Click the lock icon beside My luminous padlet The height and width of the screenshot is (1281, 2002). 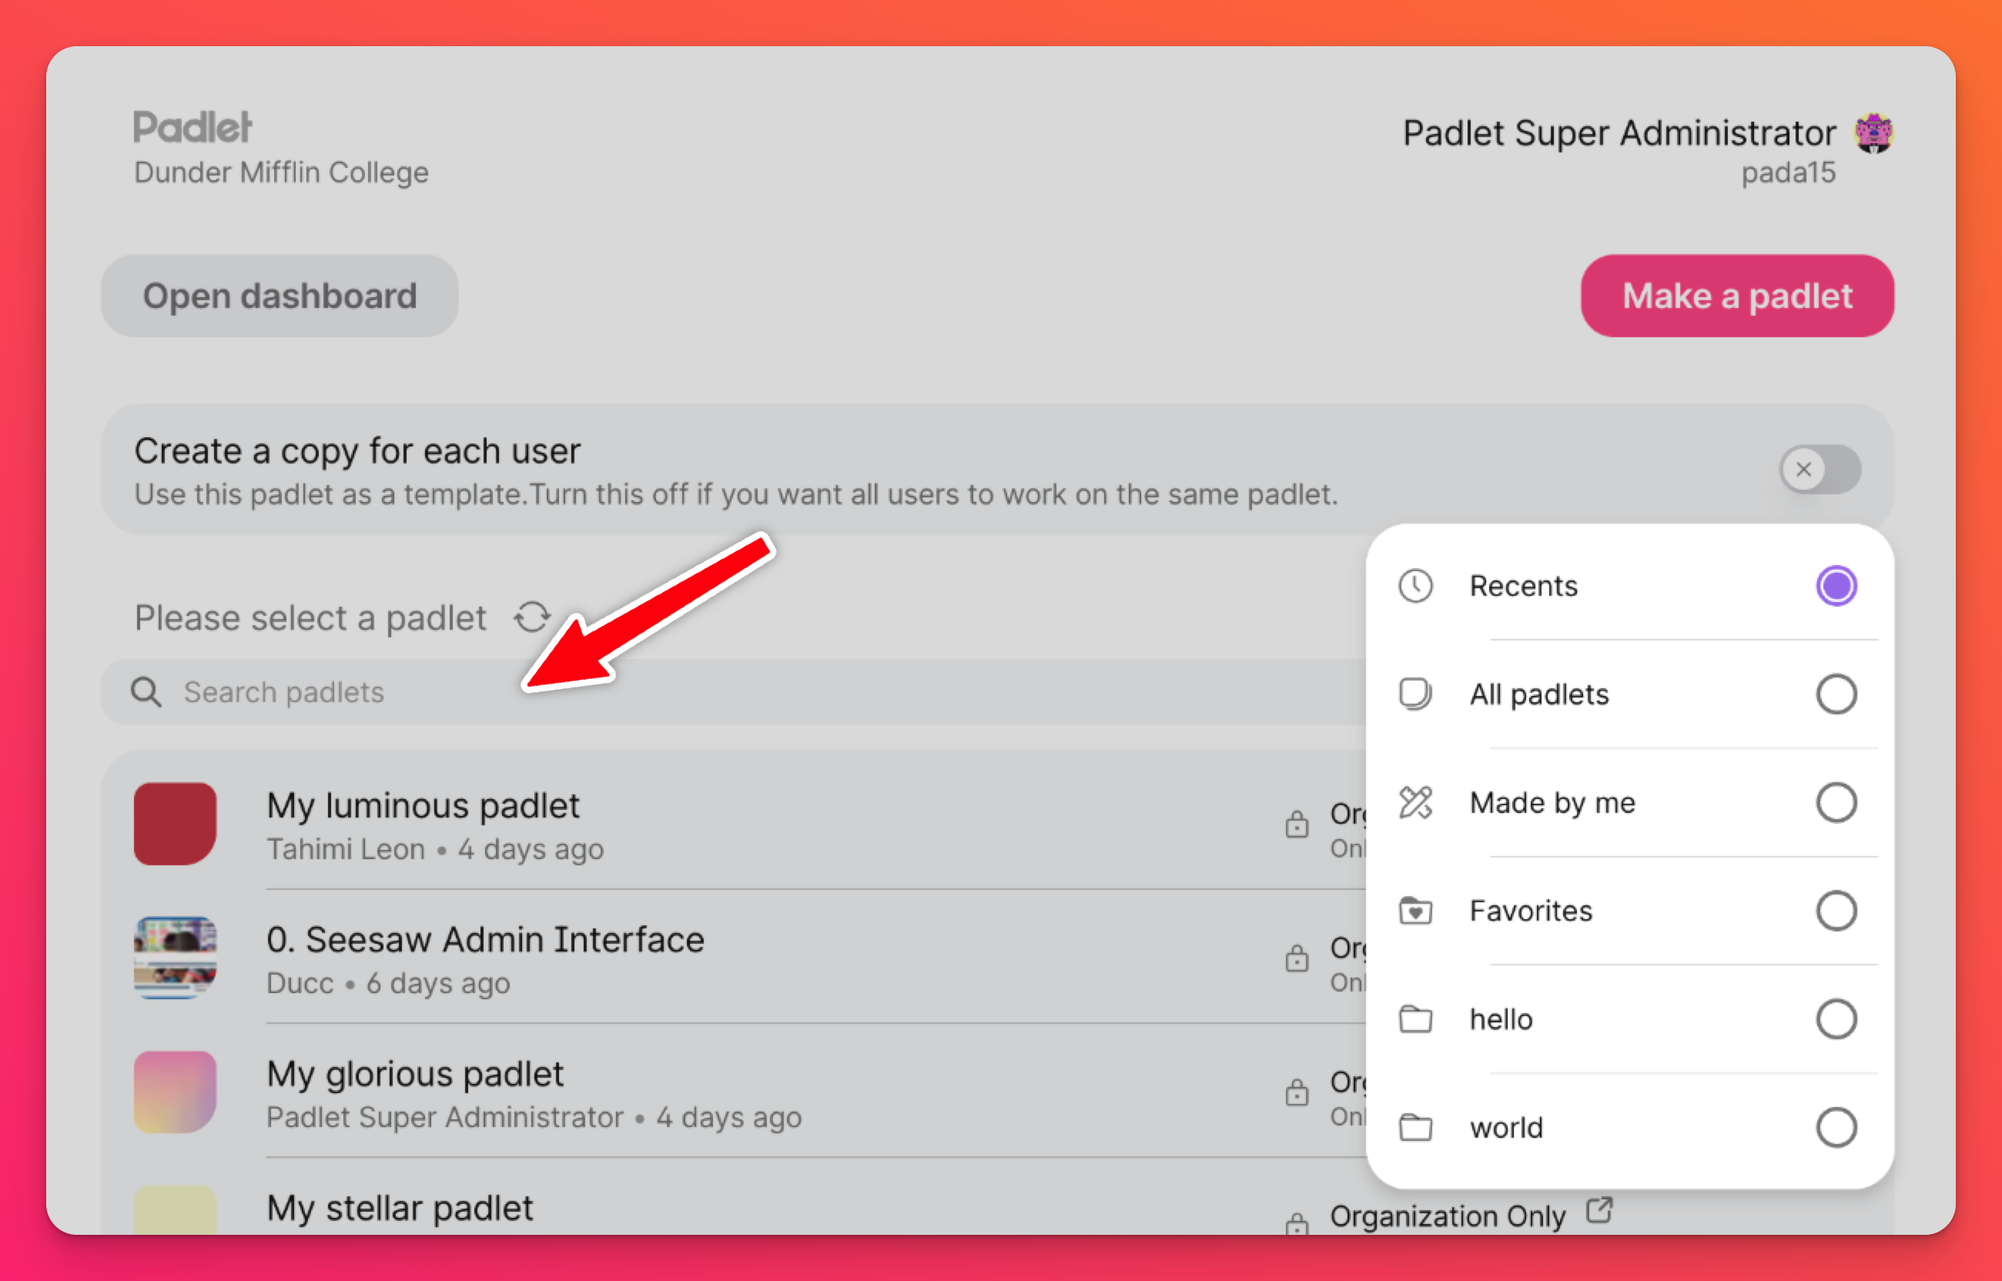click(1297, 824)
